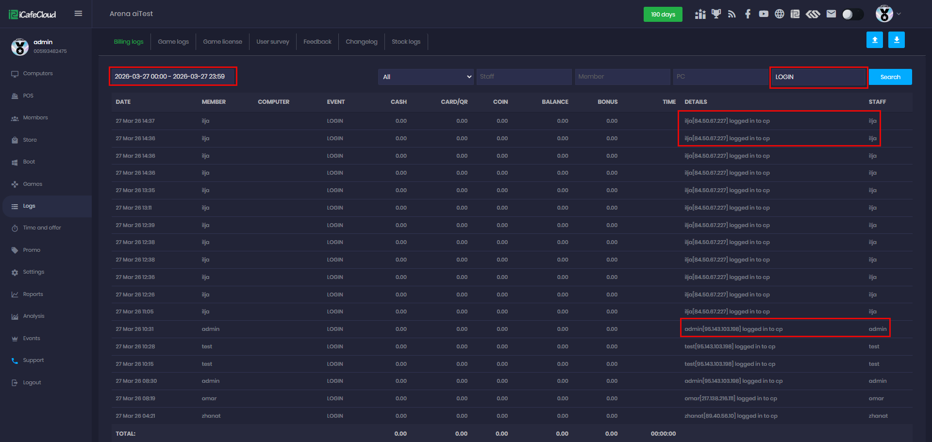Open Promo in the sidebar
The height and width of the screenshot is (442, 932).
pos(32,250)
